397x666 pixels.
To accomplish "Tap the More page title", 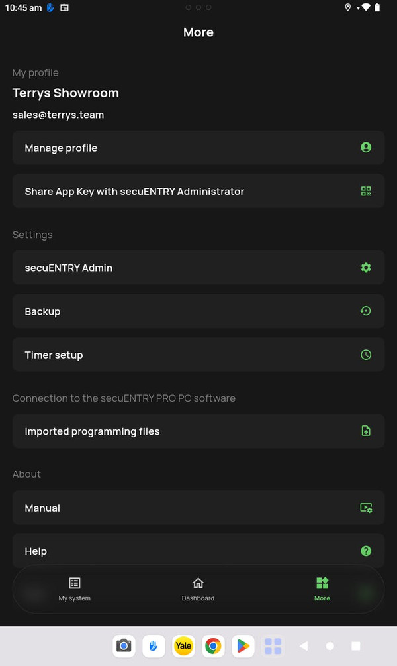I will [198, 32].
